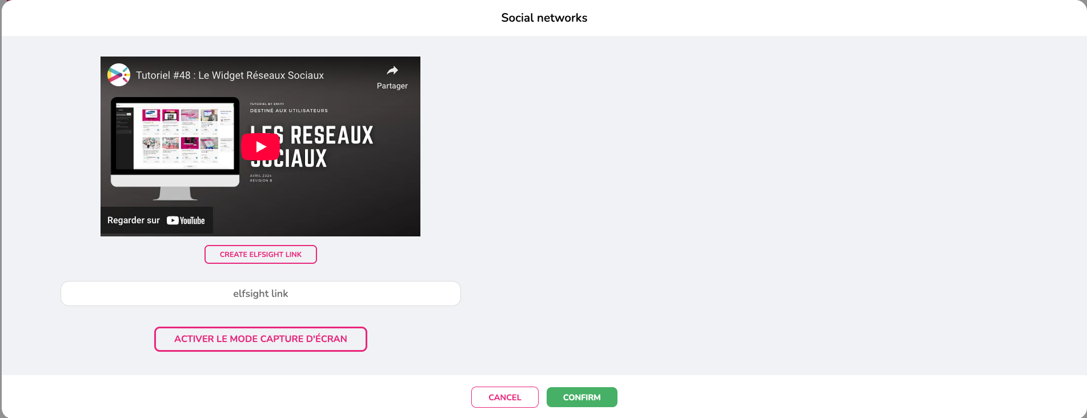Click the Emity channel avatar icon
The width and height of the screenshot is (1087, 418).
click(x=119, y=75)
